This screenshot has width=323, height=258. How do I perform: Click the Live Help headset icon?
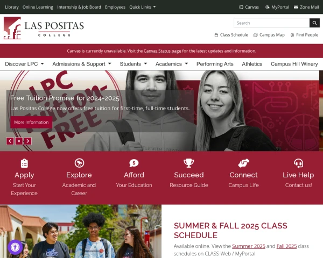pyautogui.click(x=298, y=163)
